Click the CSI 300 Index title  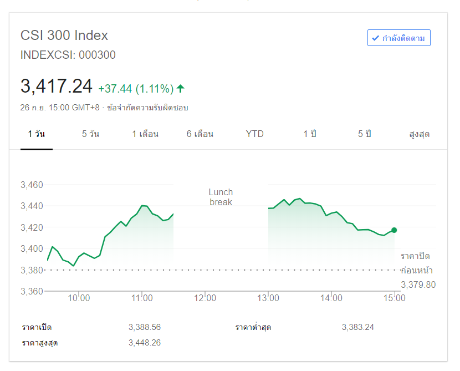[64, 35]
